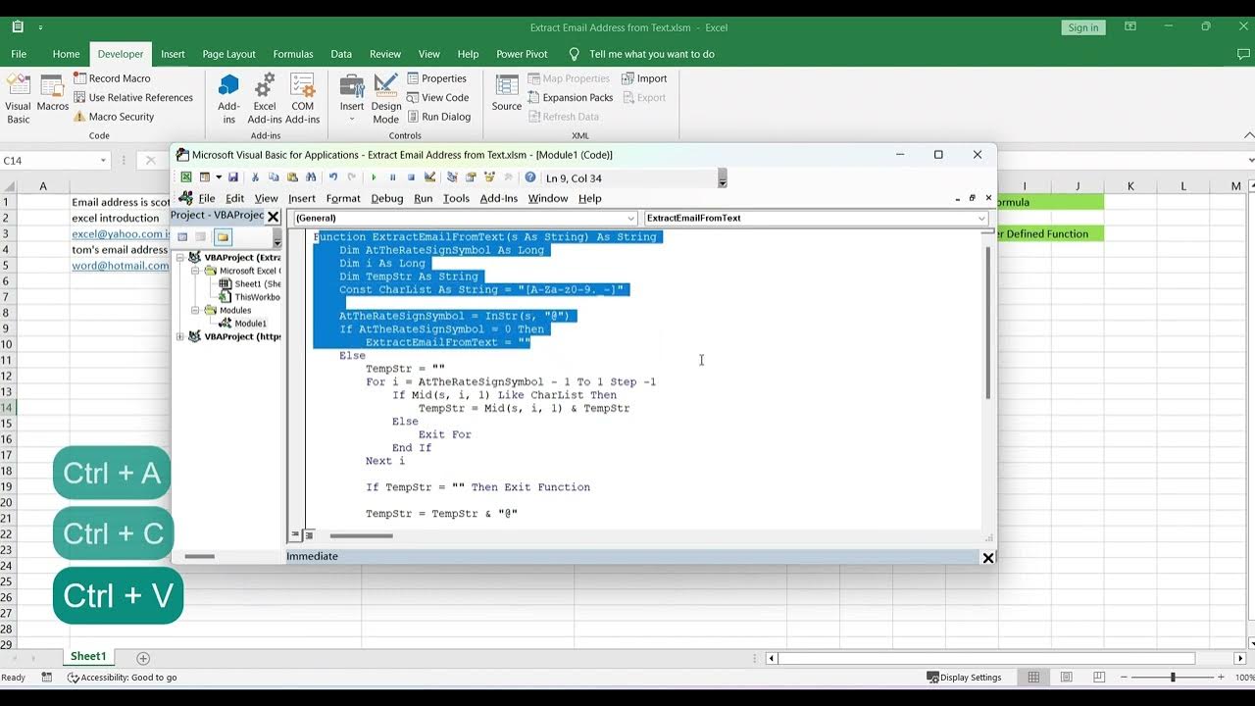Image resolution: width=1255 pixels, height=706 pixels.
Task: Switch to Page Layout view in status bar
Action: pyautogui.click(x=1066, y=678)
